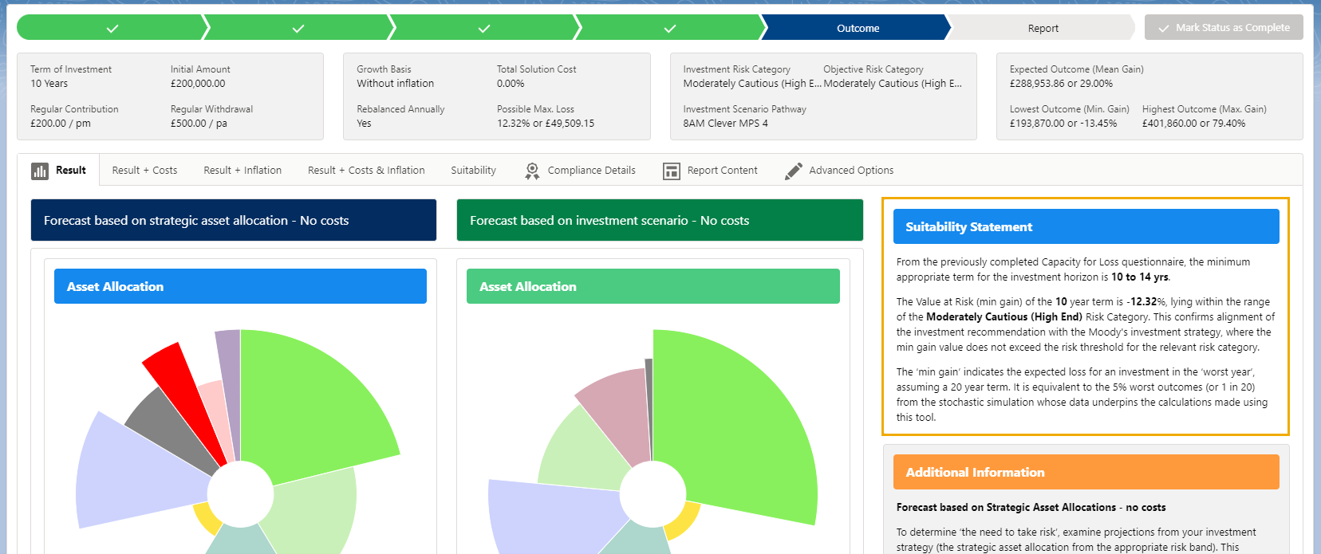Click the Report Content layout icon
Image resolution: width=1321 pixels, height=554 pixels.
click(672, 171)
